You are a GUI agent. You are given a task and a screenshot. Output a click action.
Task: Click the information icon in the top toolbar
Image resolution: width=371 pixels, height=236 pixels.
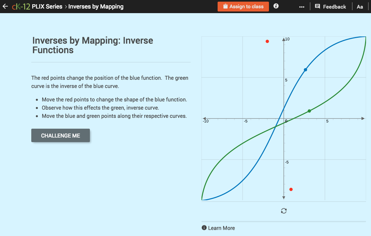click(276, 6)
